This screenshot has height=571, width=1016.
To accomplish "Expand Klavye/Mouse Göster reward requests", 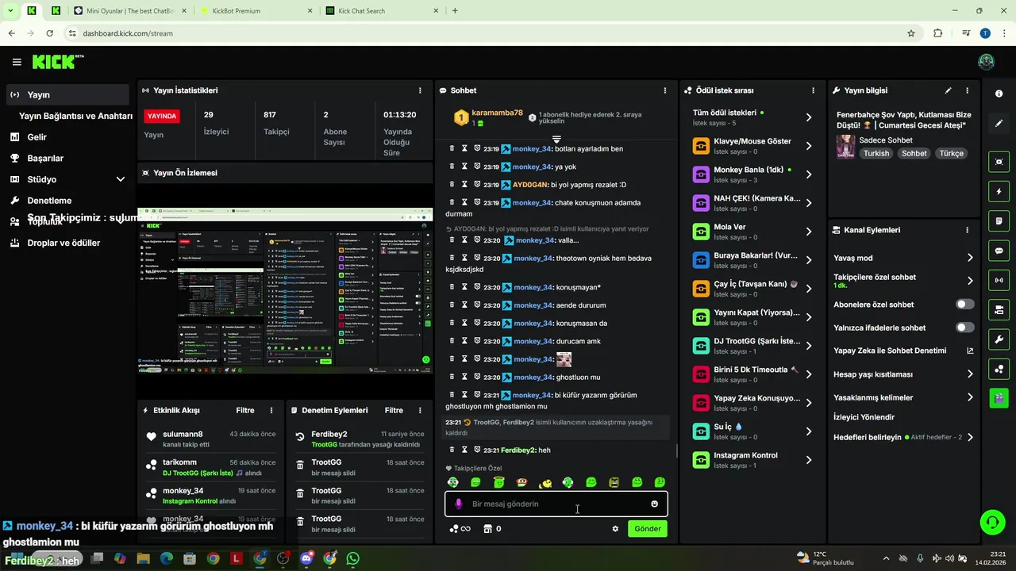I will (x=809, y=146).
